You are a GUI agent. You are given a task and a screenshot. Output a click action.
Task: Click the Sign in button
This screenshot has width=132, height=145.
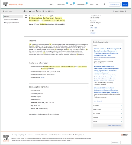pyautogui.click(x=125, y=4)
